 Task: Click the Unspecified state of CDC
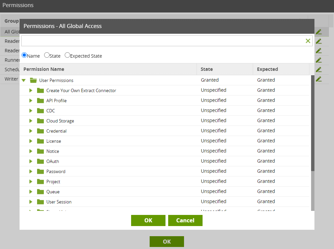[x=213, y=110]
